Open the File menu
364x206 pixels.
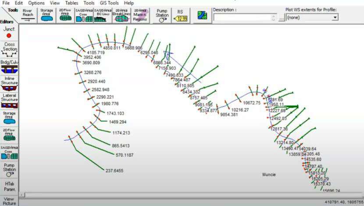pyautogui.click(x=6, y=3)
